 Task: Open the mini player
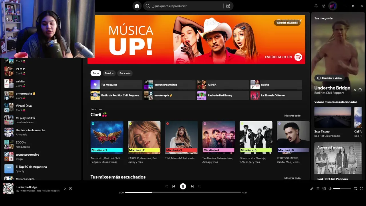point(355,189)
